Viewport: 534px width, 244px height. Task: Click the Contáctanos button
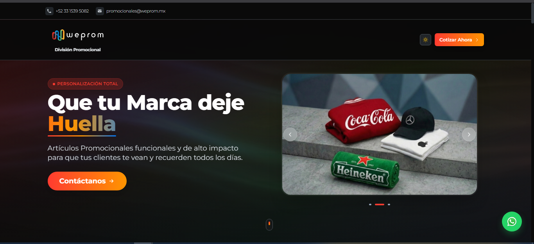(87, 181)
